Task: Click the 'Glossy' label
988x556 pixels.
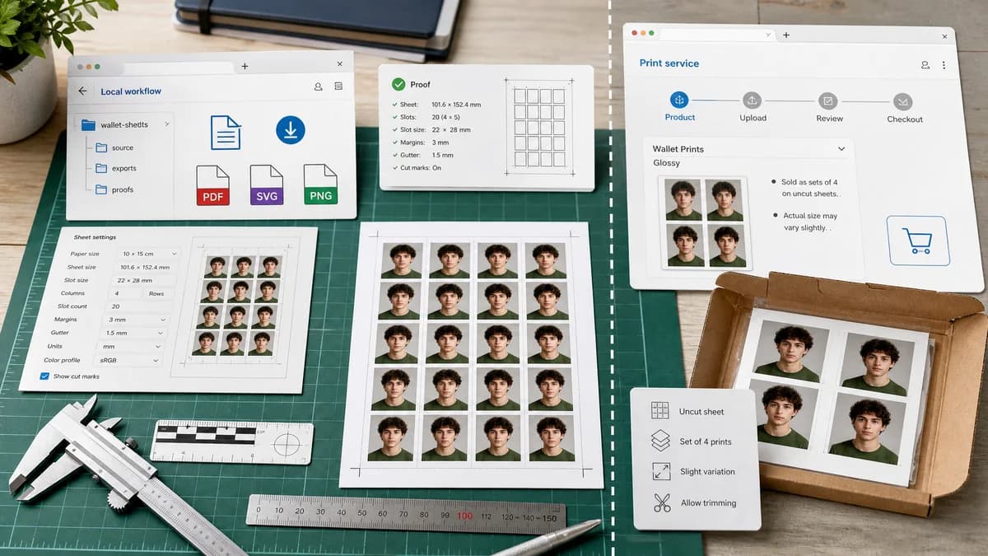Action: pos(667,163)
